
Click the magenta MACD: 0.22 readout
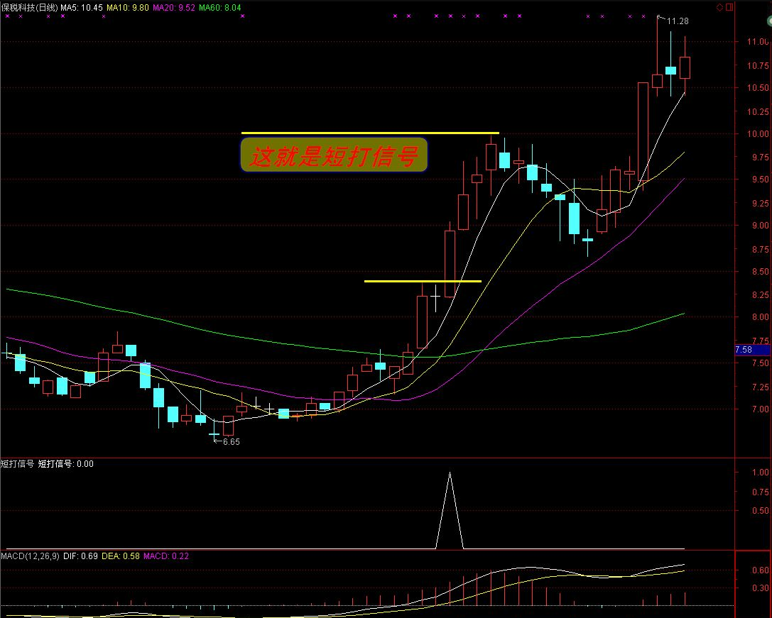(x=166, y=556)
